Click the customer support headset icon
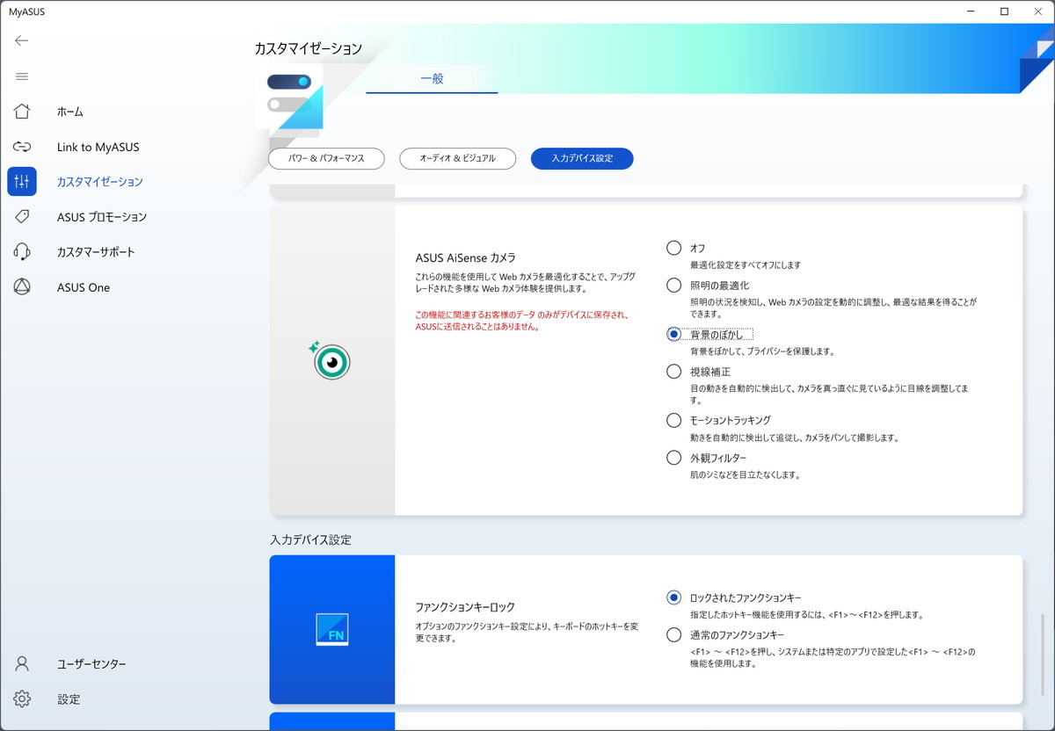This screenshot has width=1055, height=731. [x=22, y=252]
